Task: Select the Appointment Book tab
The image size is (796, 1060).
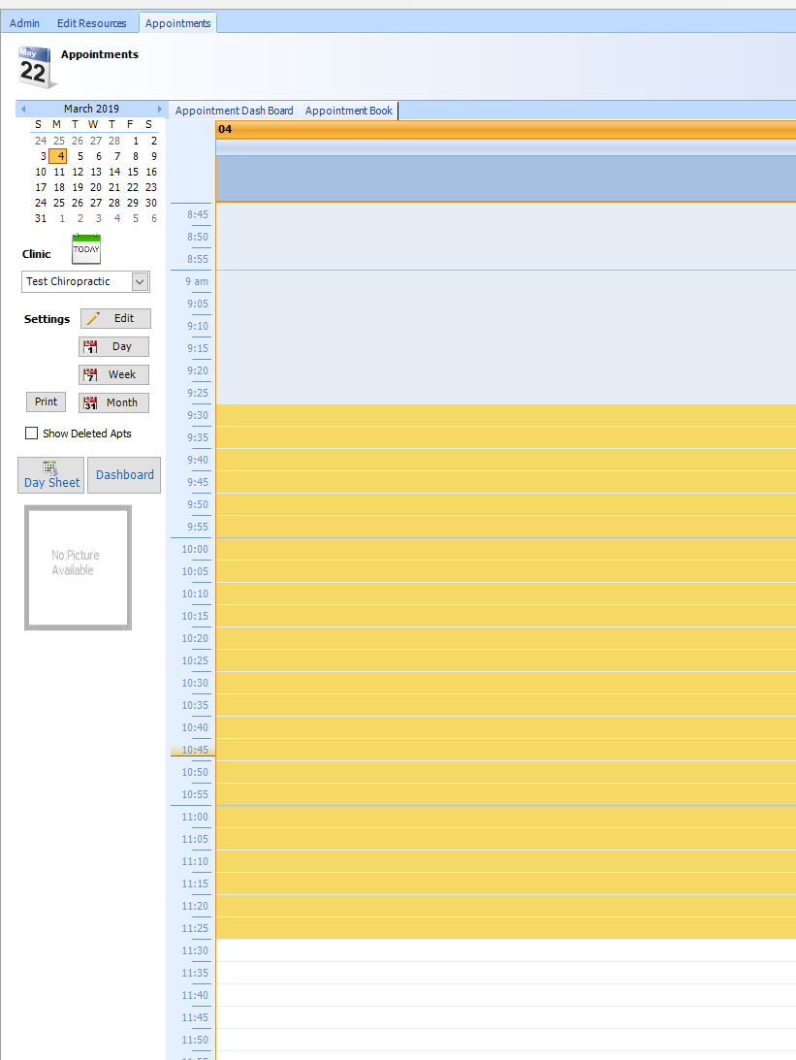Action: click(349, 111)
